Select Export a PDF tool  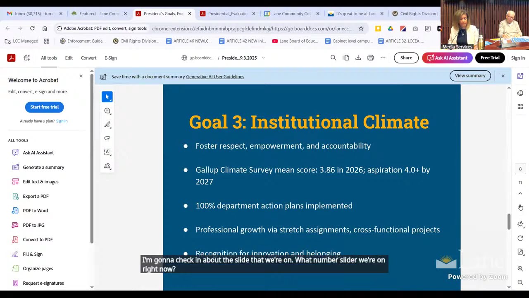[36, 196]
